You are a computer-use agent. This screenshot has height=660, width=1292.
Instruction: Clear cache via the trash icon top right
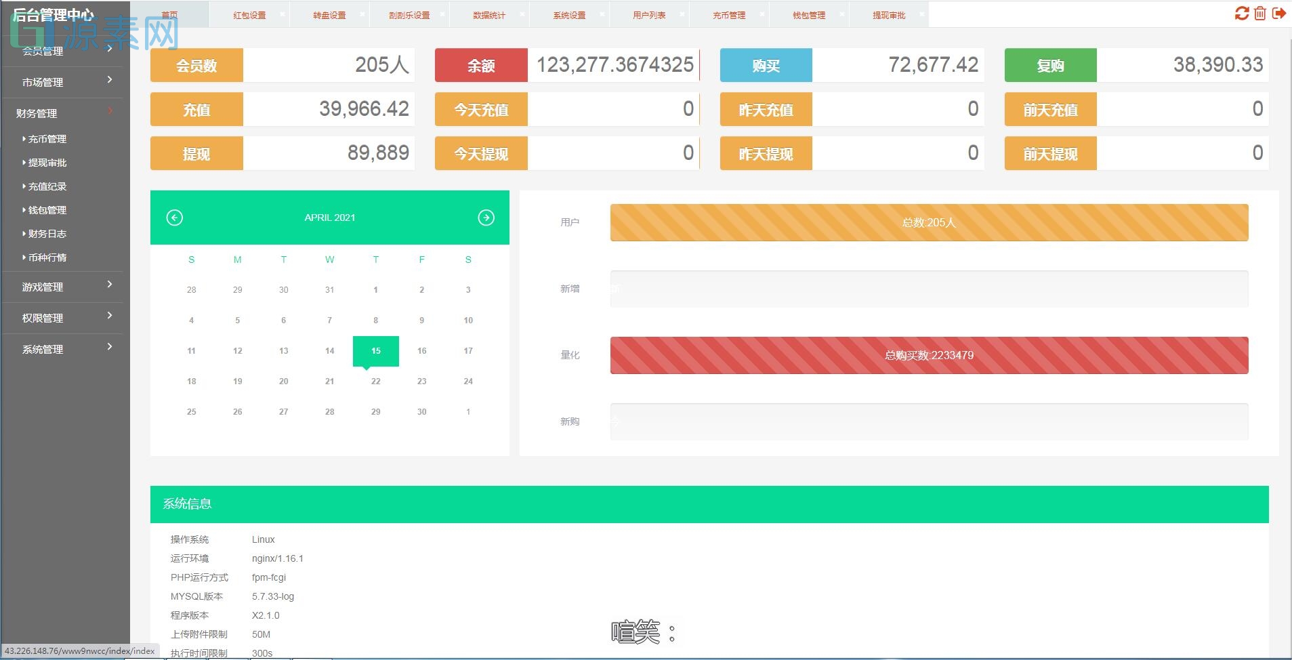click(x=1259, y=14)
